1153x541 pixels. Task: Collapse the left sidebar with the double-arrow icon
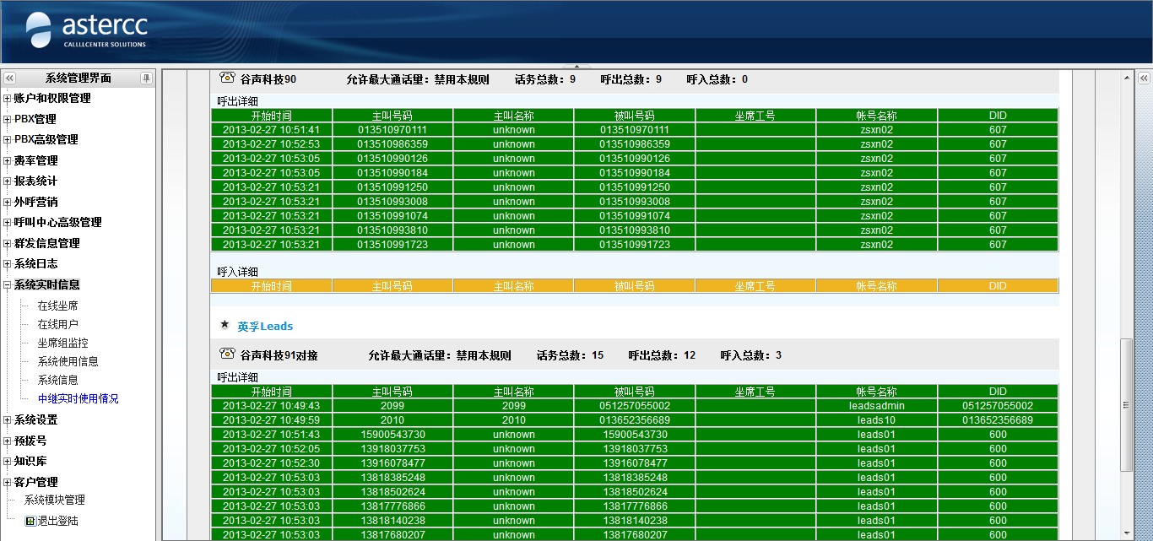pos(10,78)
